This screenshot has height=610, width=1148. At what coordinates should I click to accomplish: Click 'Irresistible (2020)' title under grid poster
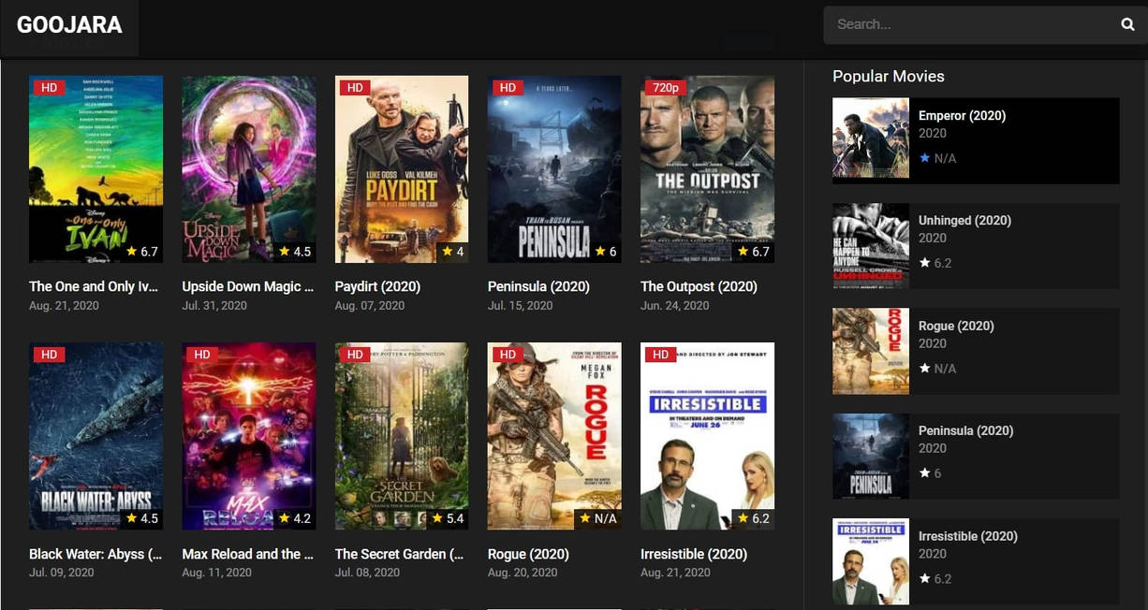[x=694, y=554]
